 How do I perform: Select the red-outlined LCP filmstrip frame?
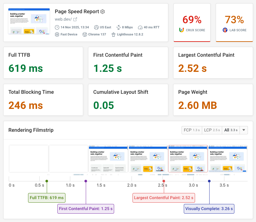pyautogui.click(x=188, y=159)
